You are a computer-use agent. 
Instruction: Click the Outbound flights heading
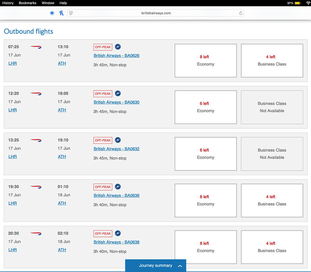29,31
